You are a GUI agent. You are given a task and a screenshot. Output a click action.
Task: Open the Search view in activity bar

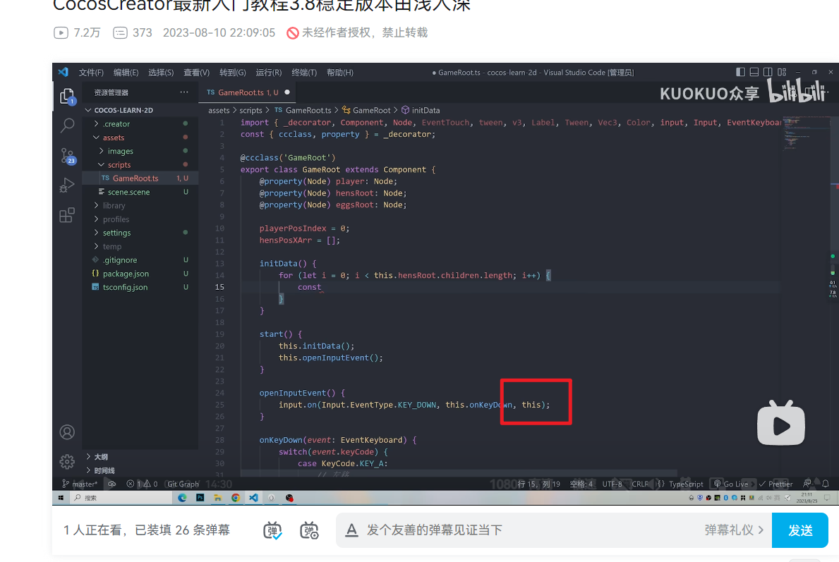pos(68,126)
